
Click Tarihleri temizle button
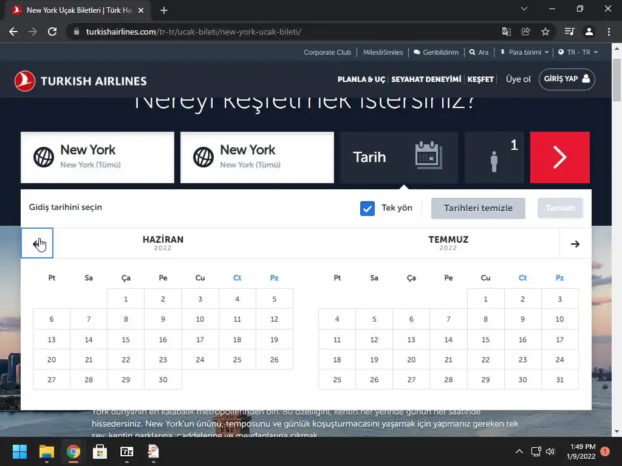[x=478, y=209]
